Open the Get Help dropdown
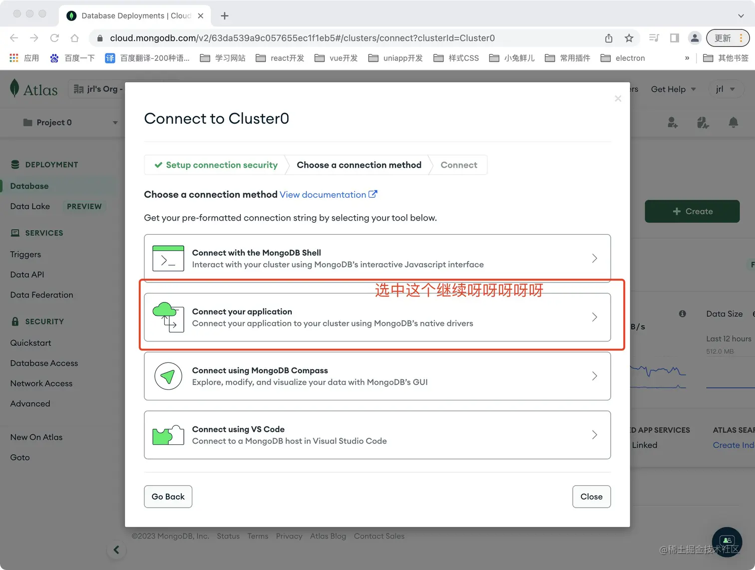This screenshot has width=755, height=570. pyautogui.click(x=673, y=89)
